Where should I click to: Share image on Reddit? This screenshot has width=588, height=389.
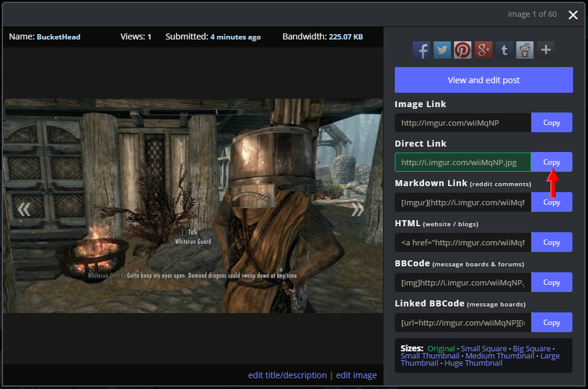525,50
